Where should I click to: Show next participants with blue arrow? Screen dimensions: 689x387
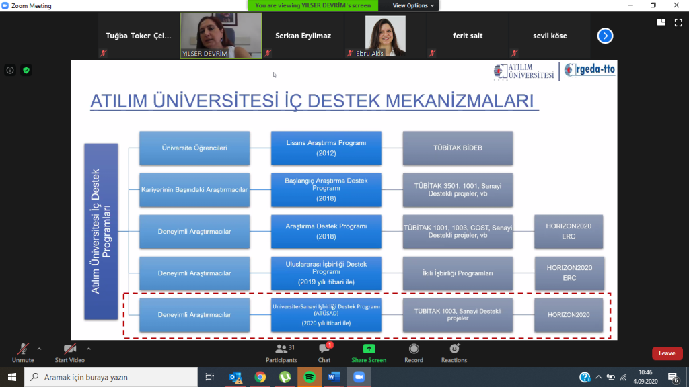click(605, 36)
